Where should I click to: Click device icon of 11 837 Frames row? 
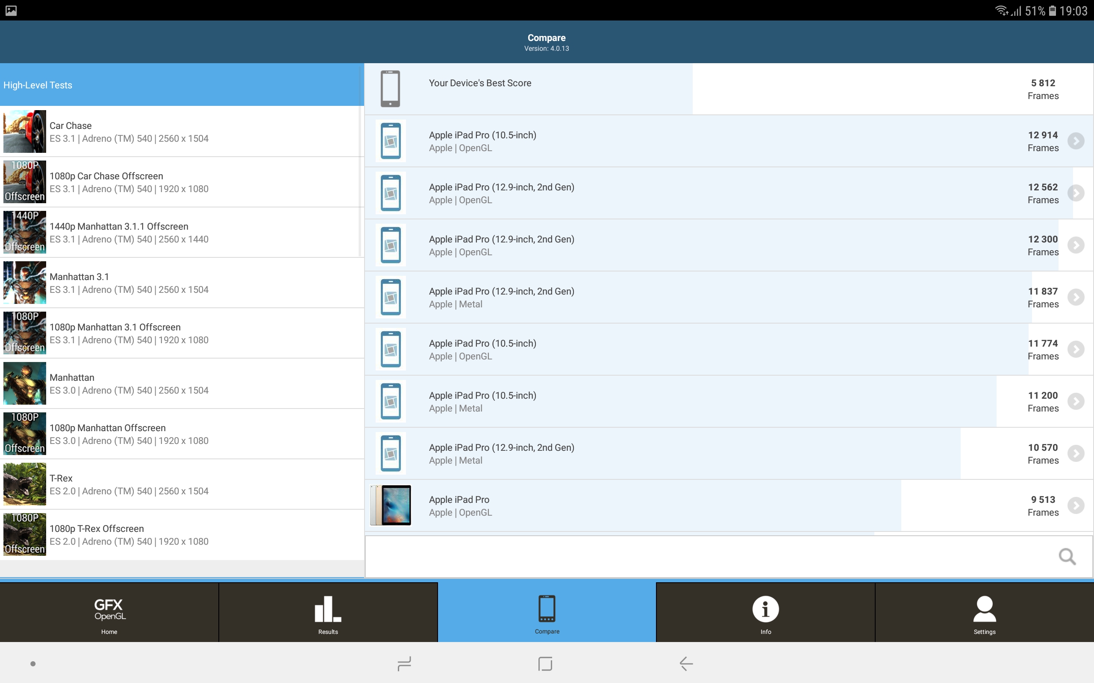pos(391,297)
